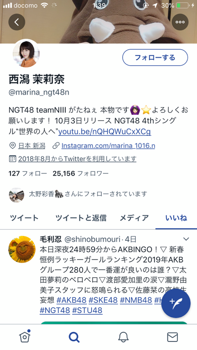Tap the sunflower avatar of 毛利忍

(22, 249)
